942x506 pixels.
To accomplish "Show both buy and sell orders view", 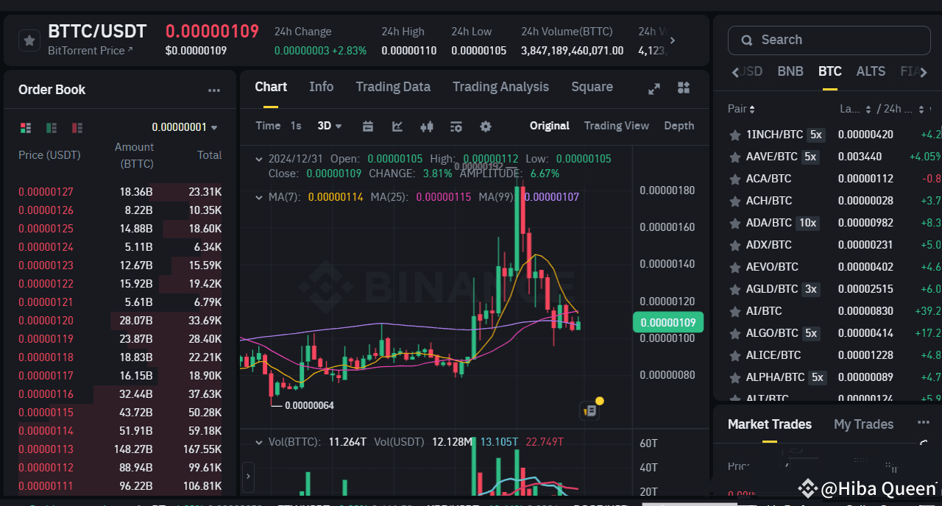I will tap(26, 127).
